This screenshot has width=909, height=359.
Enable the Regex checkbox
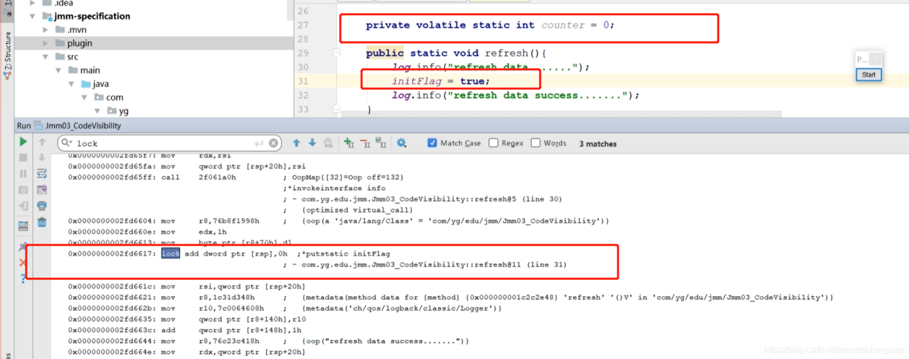[x=494, y=143]
